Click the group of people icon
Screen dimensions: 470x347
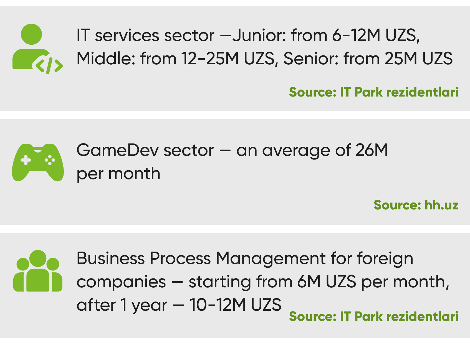[x=38, y=271]
